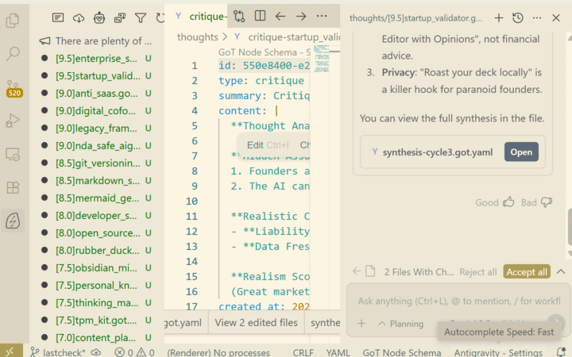Click the cloud download icon in sidebar toolbar
Screen dimensions: 572x357
click(79, 17)
